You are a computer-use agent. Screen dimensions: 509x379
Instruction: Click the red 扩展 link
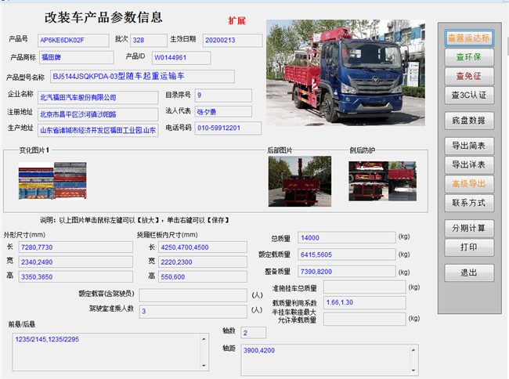pyautogui.click(x=236, y=18)
